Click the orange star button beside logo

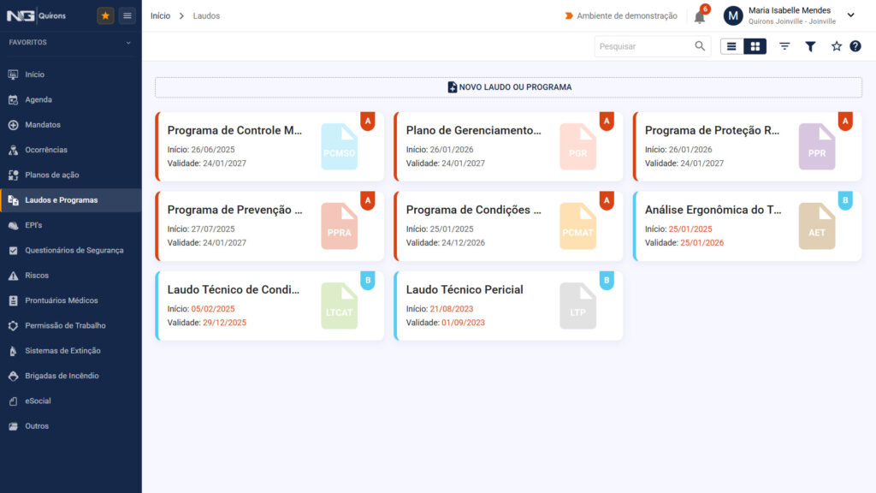(x=105, y=15)
